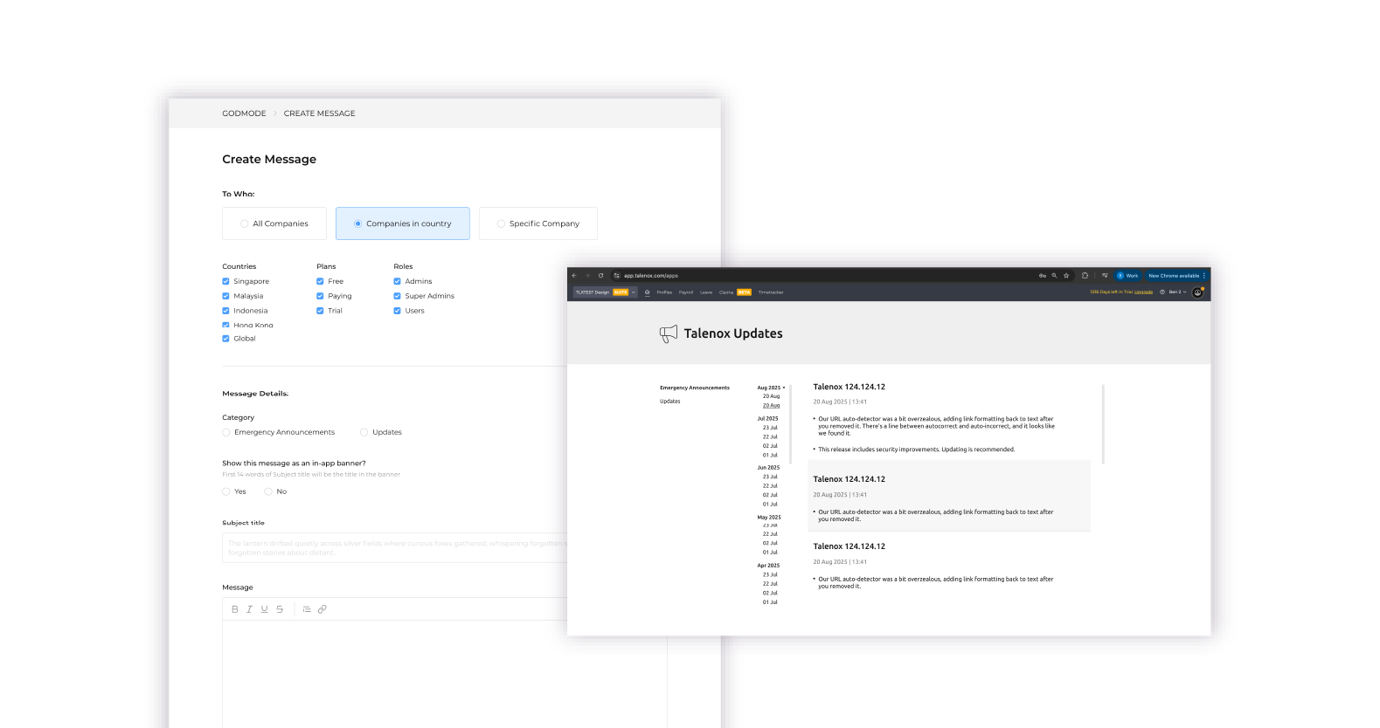Click the Work profile chip in Chrome
This screenshot has width=1380, height=728.
pos(1127,276)
